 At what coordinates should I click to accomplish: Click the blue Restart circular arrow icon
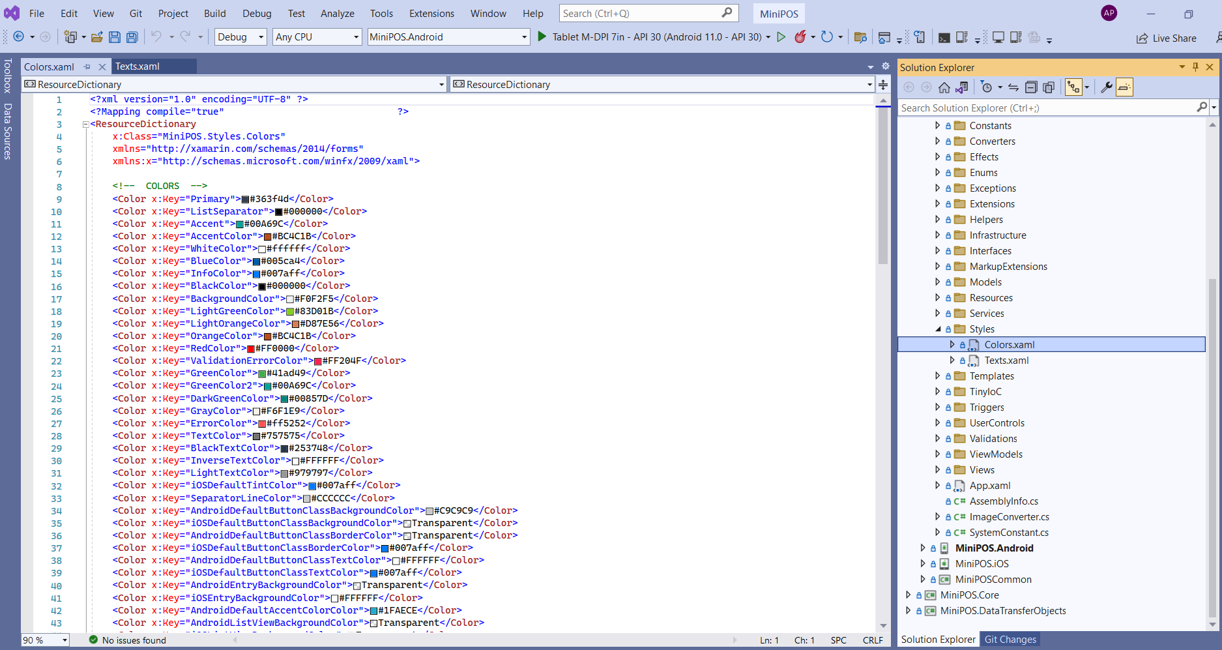[x=826, y=37]
